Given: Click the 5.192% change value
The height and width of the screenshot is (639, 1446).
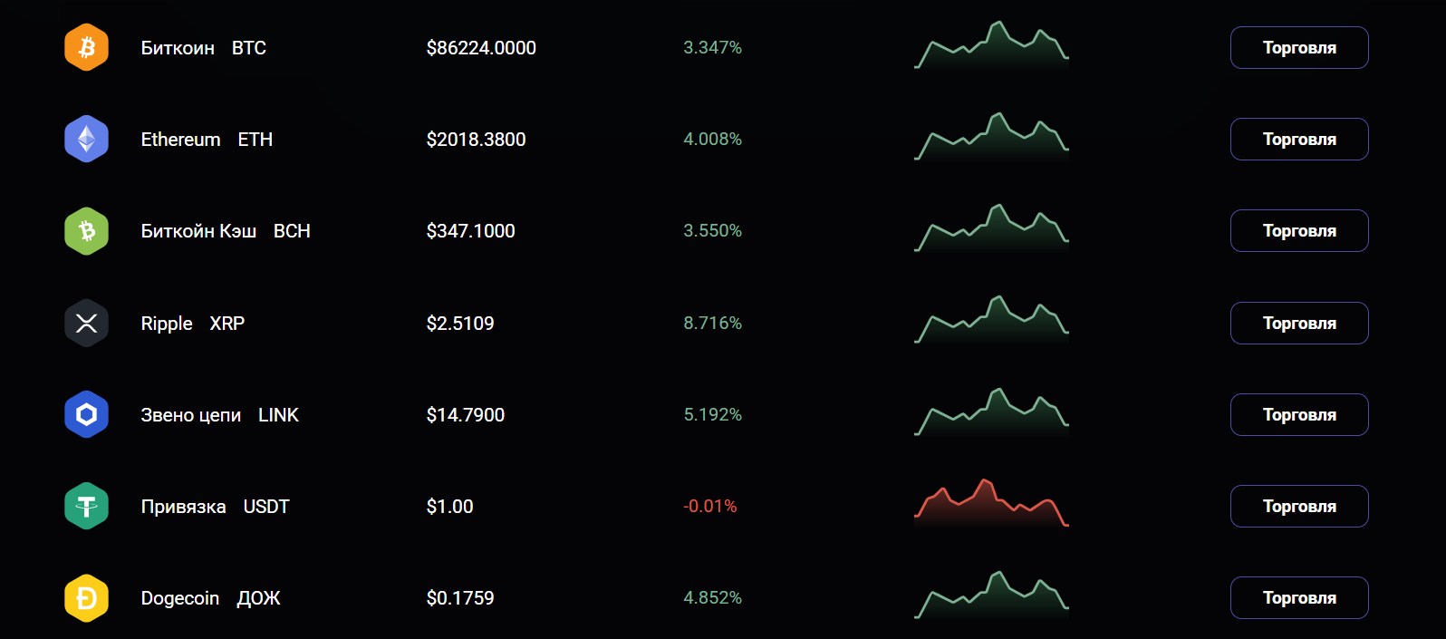Looking at the screenshot, I should 712,415.
